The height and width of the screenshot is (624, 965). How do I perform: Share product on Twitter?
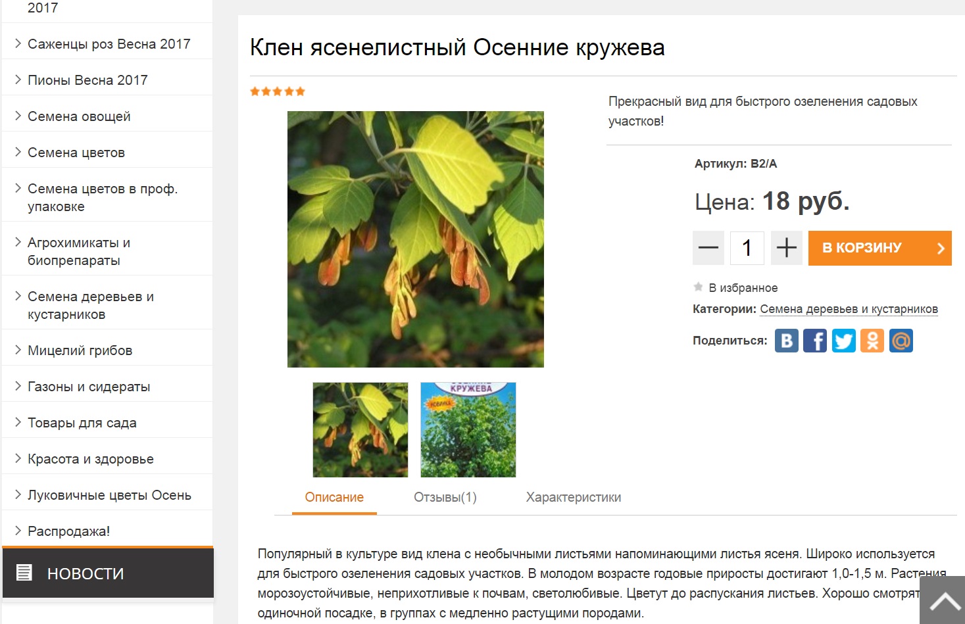tap(844, 341)
